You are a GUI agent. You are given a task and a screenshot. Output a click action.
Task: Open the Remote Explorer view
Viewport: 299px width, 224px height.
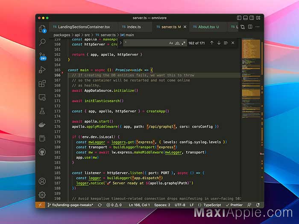pos(42,98)
